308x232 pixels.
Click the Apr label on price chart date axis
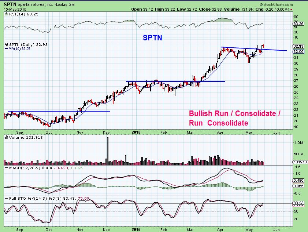point(220,133)
